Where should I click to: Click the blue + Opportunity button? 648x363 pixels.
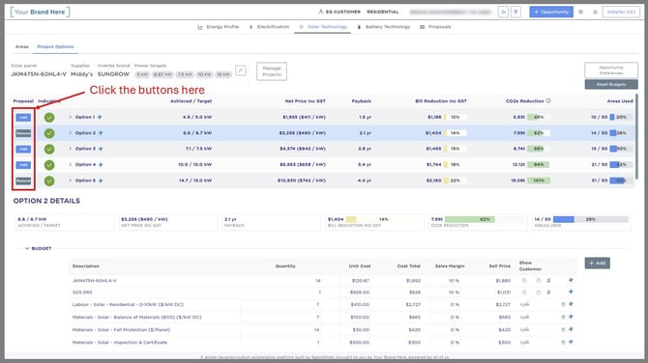coord(551,12)
